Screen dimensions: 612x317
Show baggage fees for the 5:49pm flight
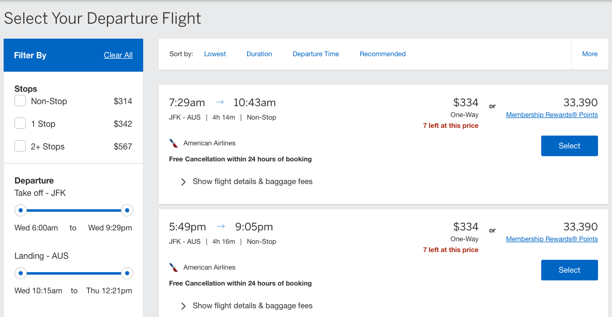247,306
